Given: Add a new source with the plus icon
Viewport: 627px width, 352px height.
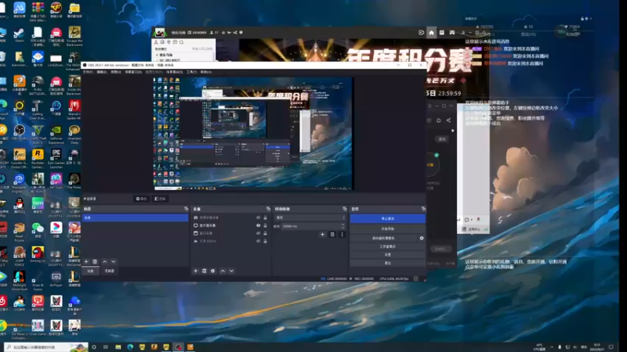Looking at the screenshot, I should coord(195,271).
